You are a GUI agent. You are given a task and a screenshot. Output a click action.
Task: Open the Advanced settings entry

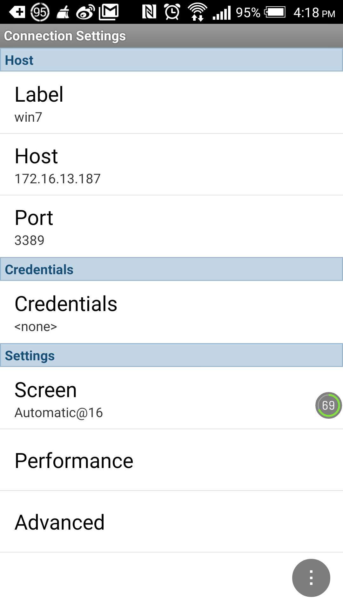(x=171, y=522)
